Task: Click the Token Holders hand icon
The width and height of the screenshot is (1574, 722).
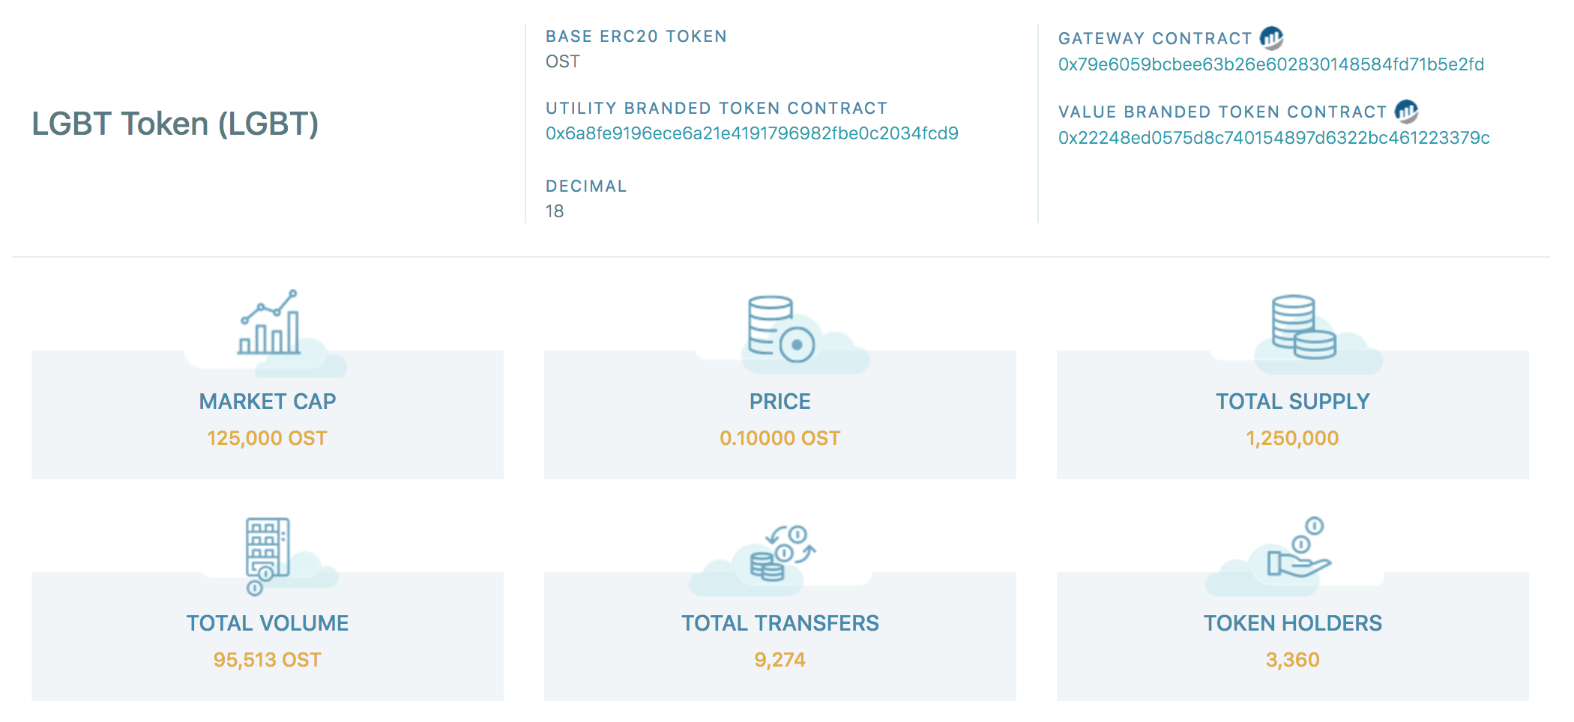Action: pyautogui.click(x=1298, y=547)
